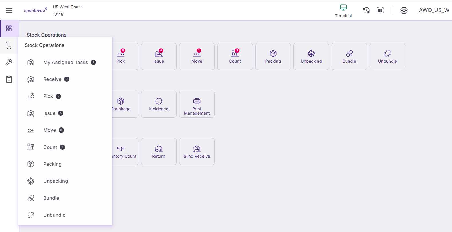Click the barcode scanner icon
The width and height of the screenshot is (452, 232).
380,11
